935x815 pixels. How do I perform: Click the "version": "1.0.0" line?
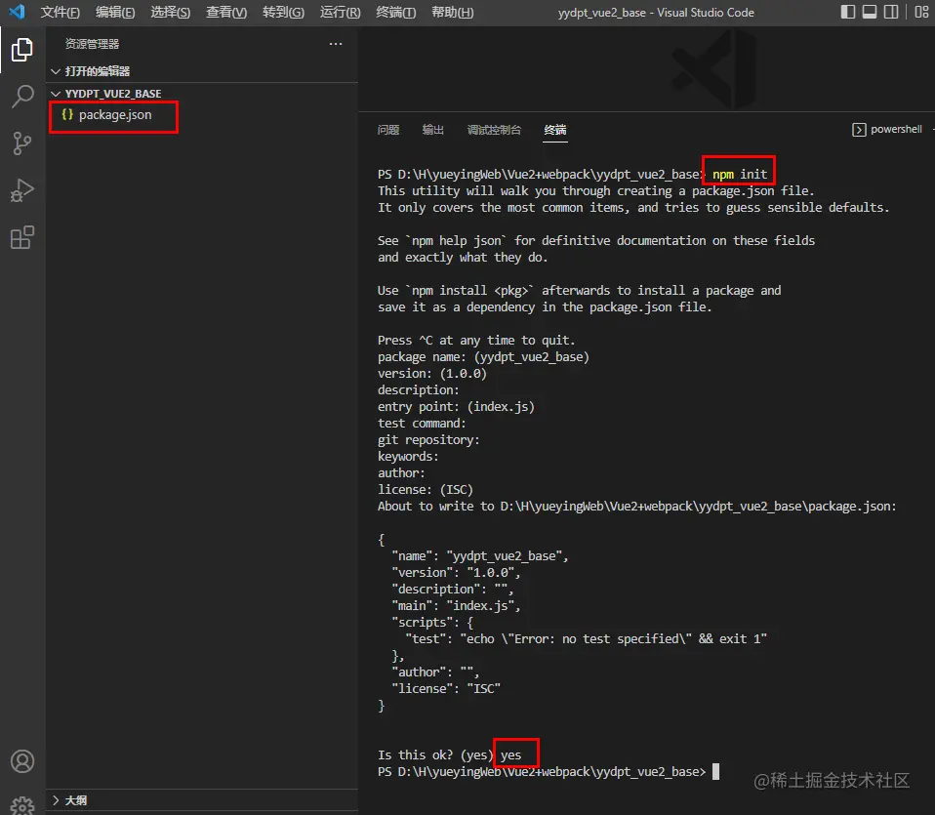click(456, 572)
